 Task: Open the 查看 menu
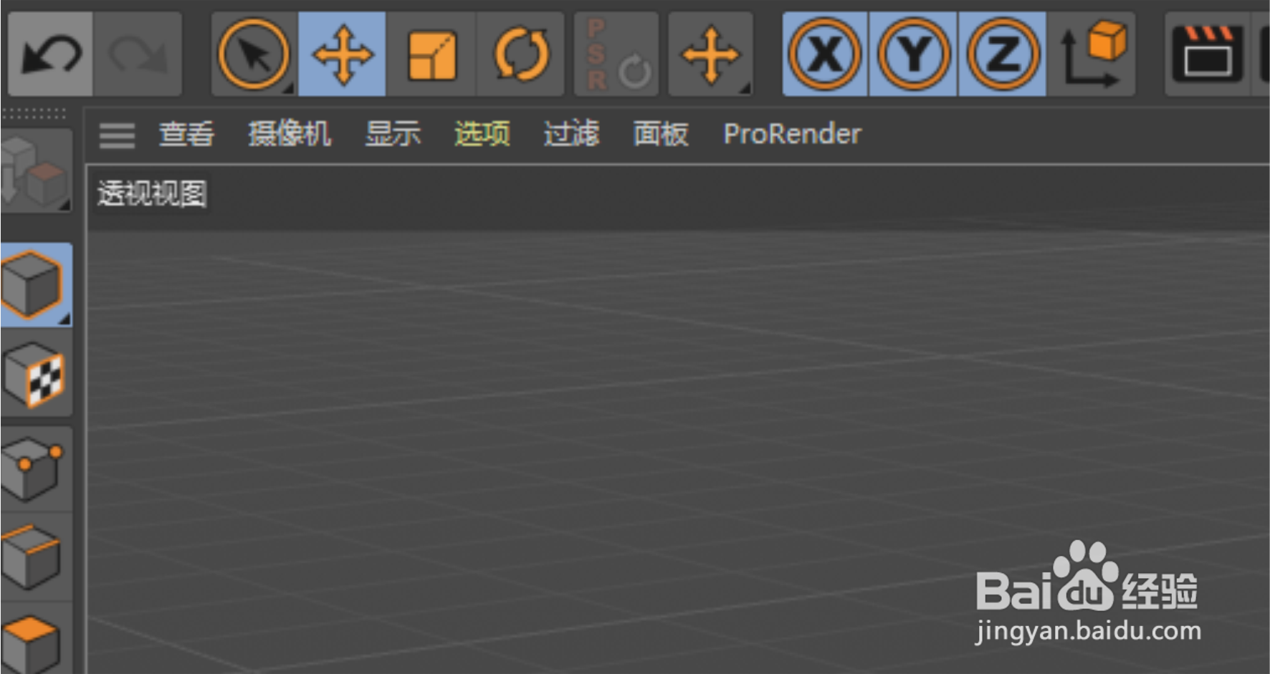[x=186, y=134]
